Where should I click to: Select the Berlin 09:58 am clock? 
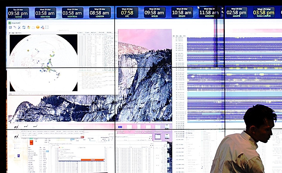[x=155, y=12]
